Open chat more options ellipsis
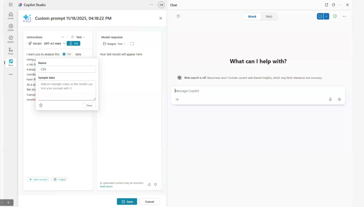The width and height of the screenshot is (364, 207). click(344, 16)
